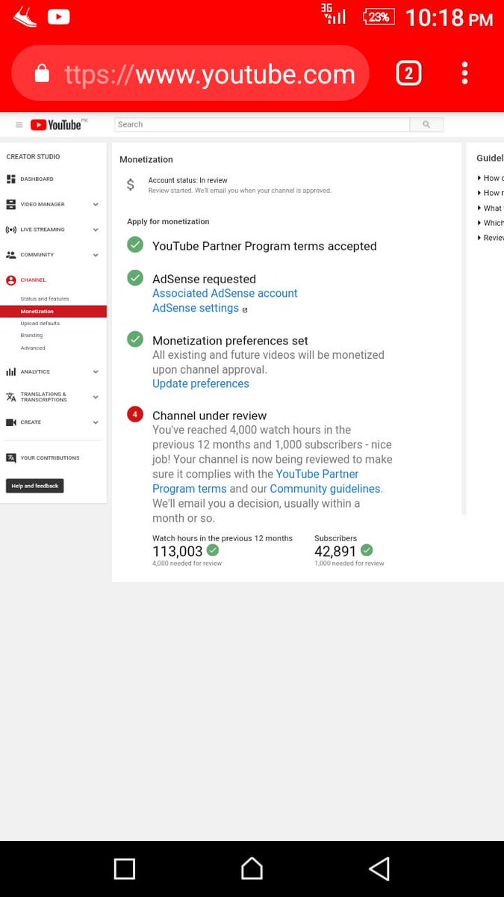504x897 pixels.
Task: Click the green check next to 42,891
Action: coord(367,550)
